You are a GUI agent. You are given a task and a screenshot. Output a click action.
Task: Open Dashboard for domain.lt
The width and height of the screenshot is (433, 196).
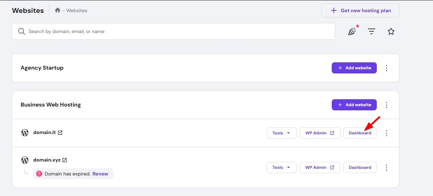pos(360,133)
